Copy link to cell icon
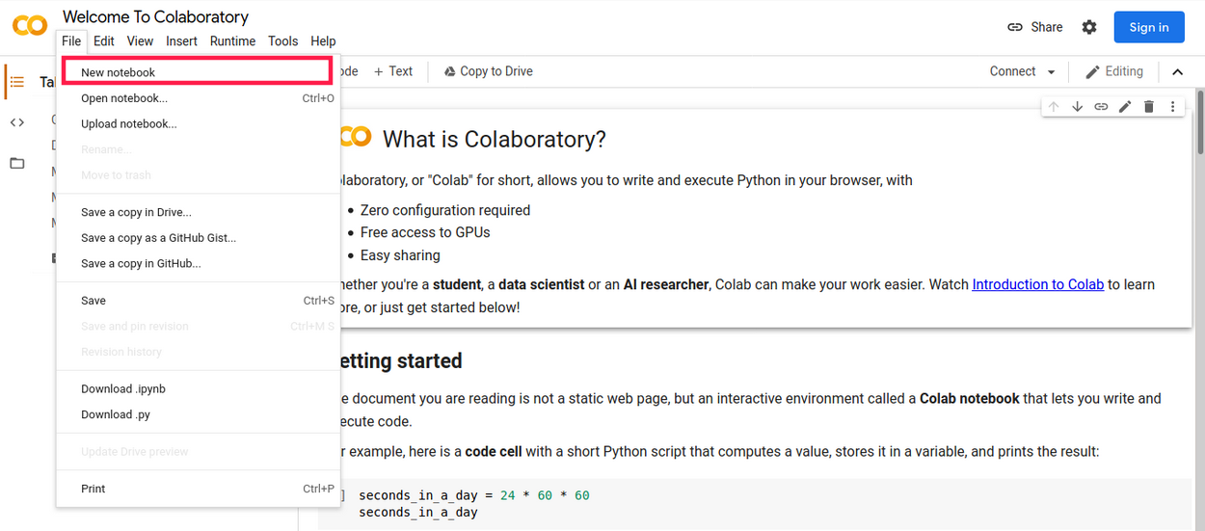This screenshot has width=1205, height=531. (1101, 107)
